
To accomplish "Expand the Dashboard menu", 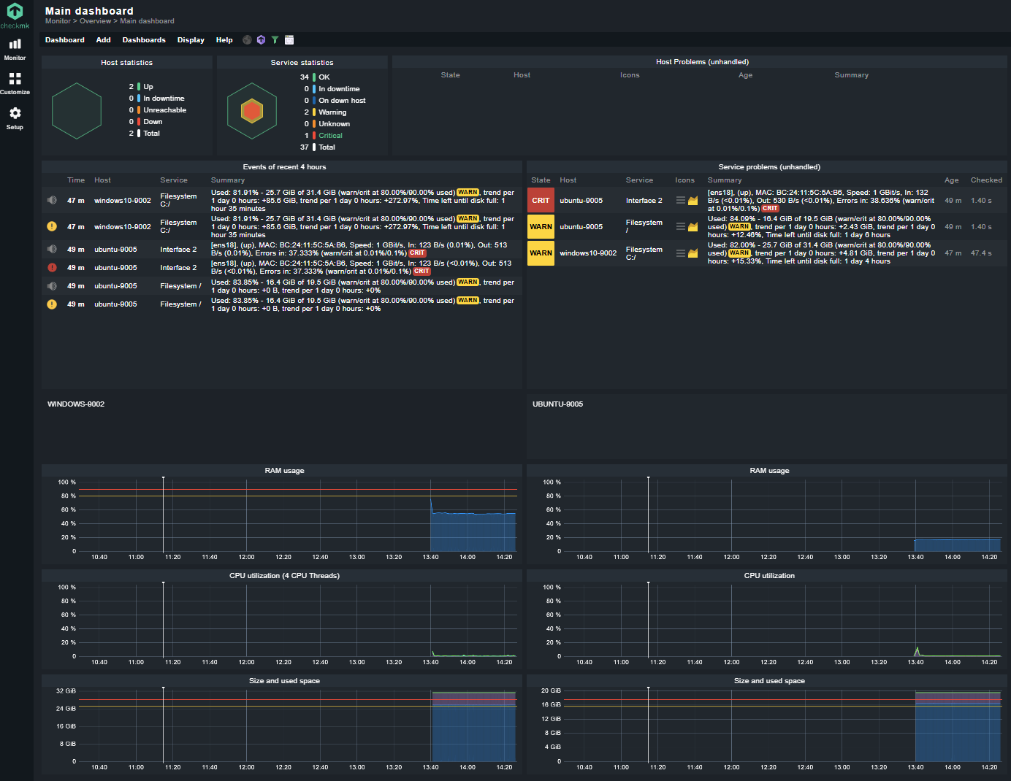I will [64, 40].
